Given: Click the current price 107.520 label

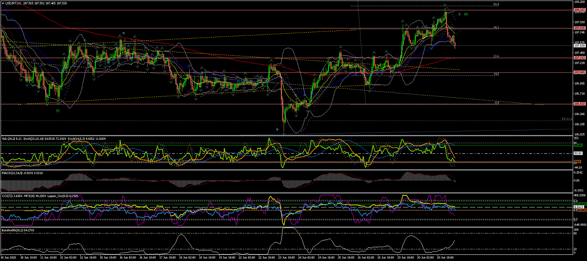Looking at the screenshot, I should pos(579,46).
